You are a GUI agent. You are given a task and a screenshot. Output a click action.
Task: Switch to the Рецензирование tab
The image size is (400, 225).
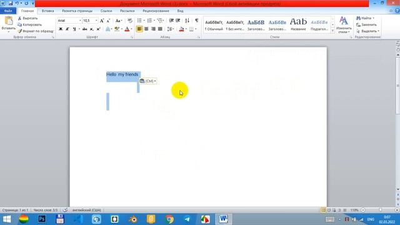(156, 11)
